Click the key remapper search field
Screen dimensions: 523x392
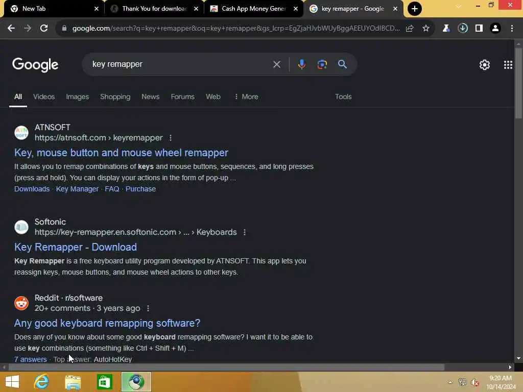tap(180, 64)
